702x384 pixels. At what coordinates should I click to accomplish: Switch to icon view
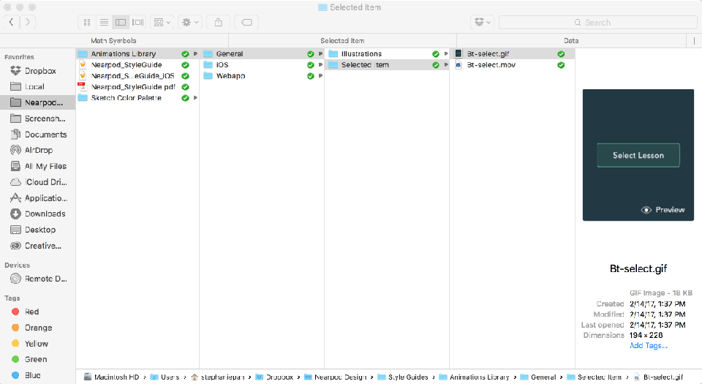coord(87,23)
